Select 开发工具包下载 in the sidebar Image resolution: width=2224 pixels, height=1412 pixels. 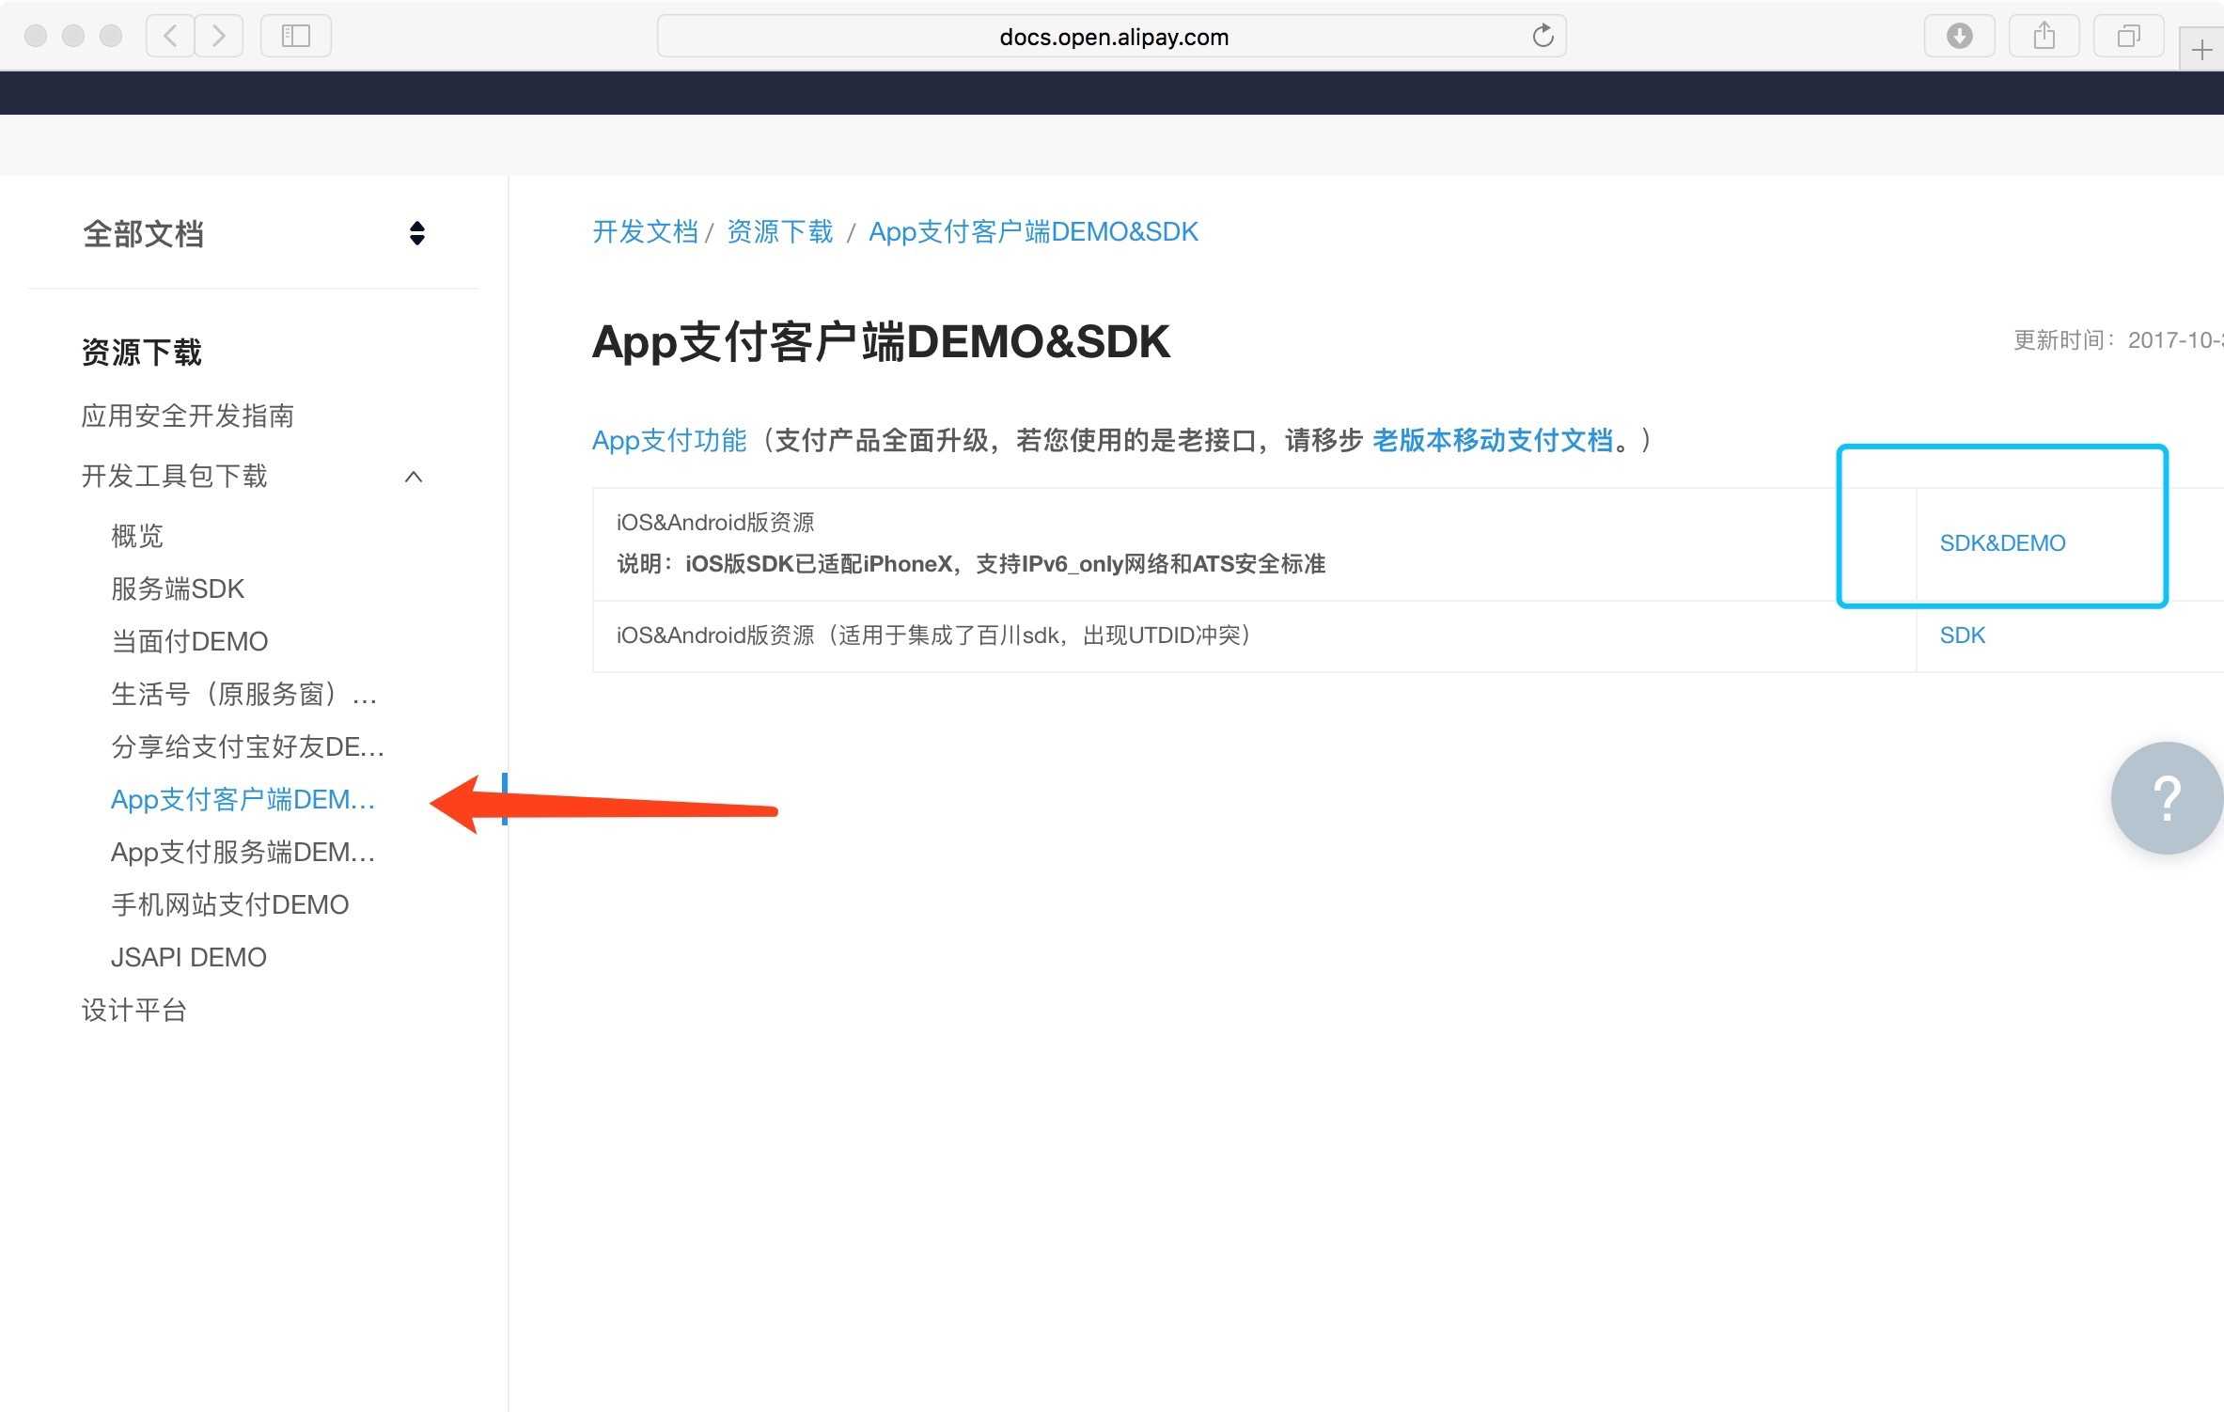coord(175,476)
